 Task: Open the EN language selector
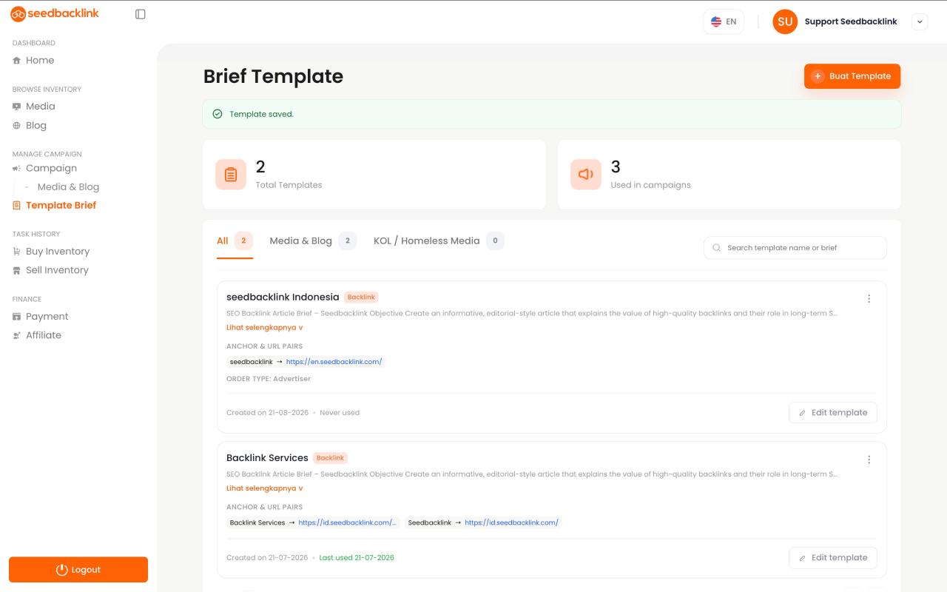click(x=724, y=21)
